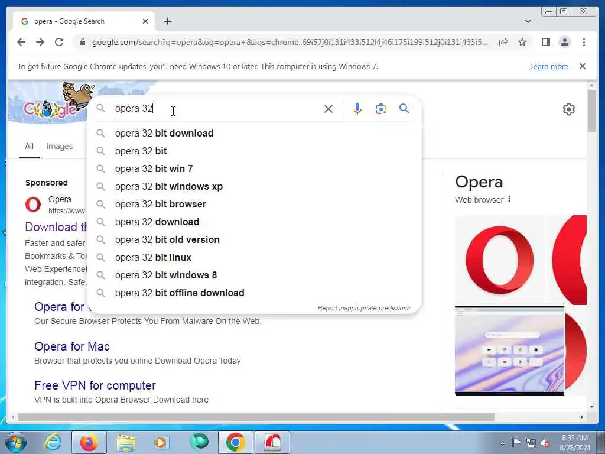Screen dimensions: 605x454
Task: Click the Opera sponsored ad logo
Action: click(x=33, y=204)
